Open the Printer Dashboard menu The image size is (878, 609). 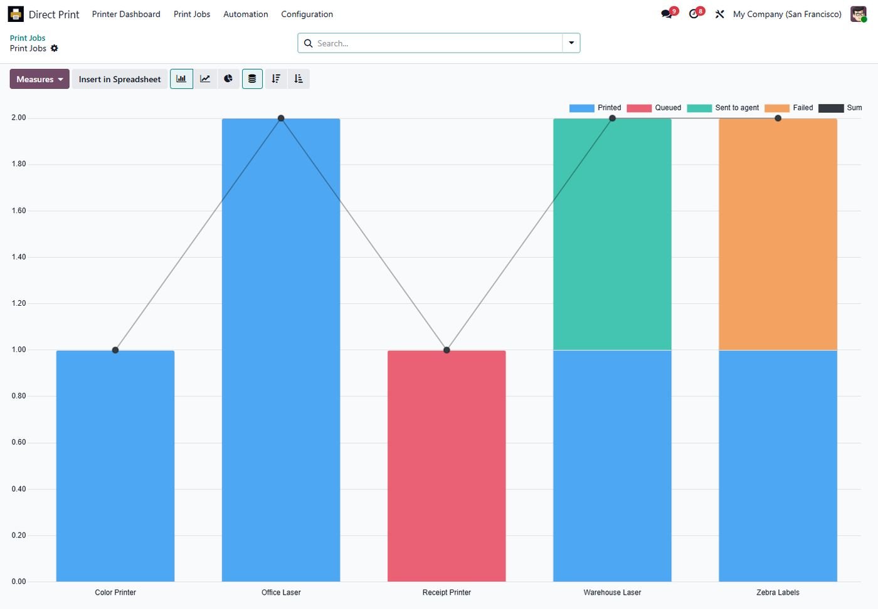click(x=126, y=14)
